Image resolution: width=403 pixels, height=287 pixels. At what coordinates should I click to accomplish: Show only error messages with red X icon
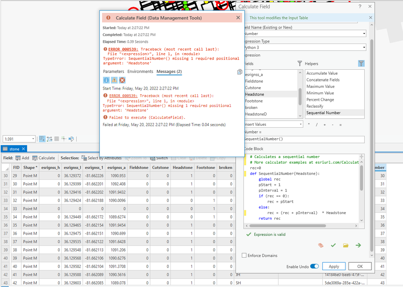pos(122,80)
